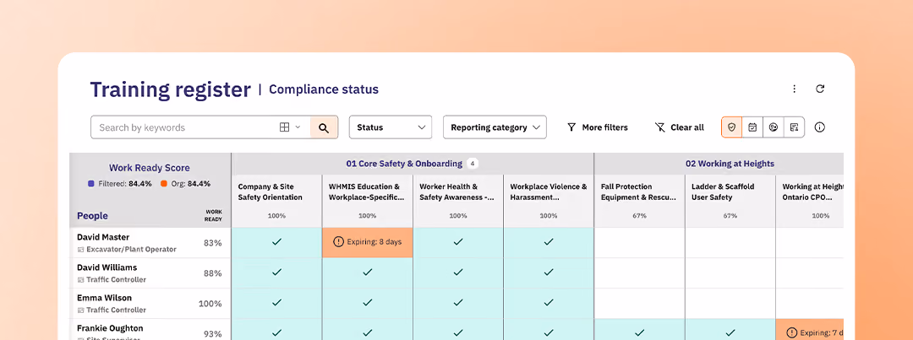
Task: Click Frankie Oughton's 93% work ready score
Action: 212,333
